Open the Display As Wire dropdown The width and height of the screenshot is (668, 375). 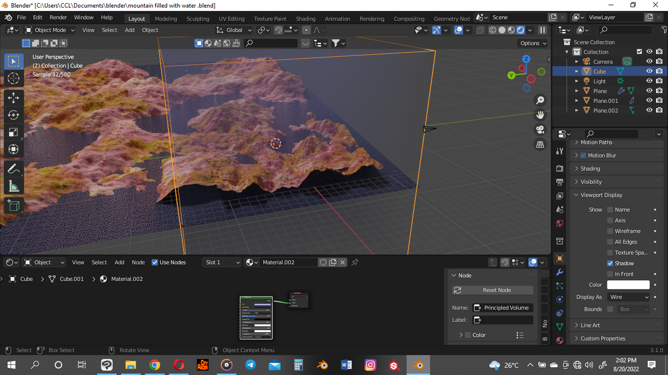coord(628,297)
